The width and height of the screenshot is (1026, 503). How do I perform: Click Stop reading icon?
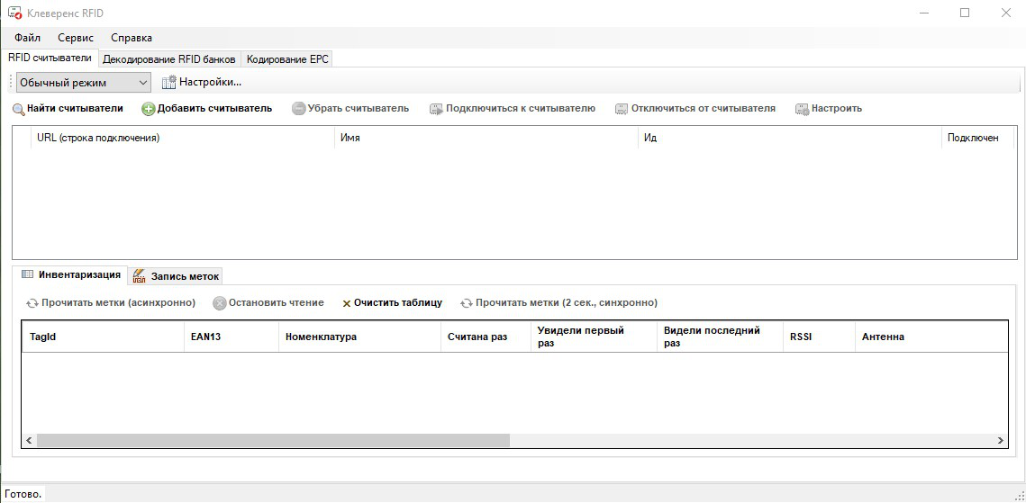(219, 303)
